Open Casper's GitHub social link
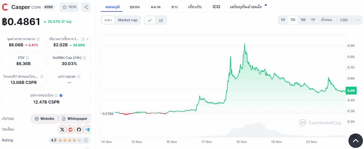364x149 pixels. [79, 129]
